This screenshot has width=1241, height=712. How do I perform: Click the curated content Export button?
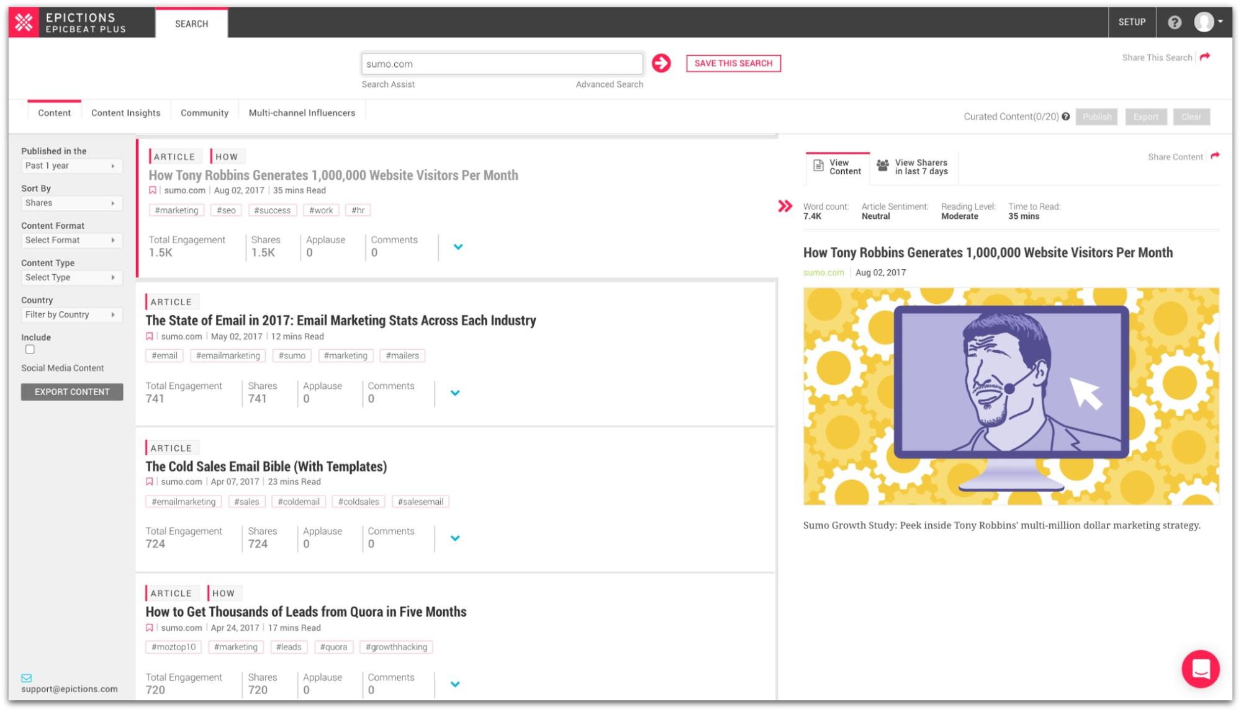1145,117
